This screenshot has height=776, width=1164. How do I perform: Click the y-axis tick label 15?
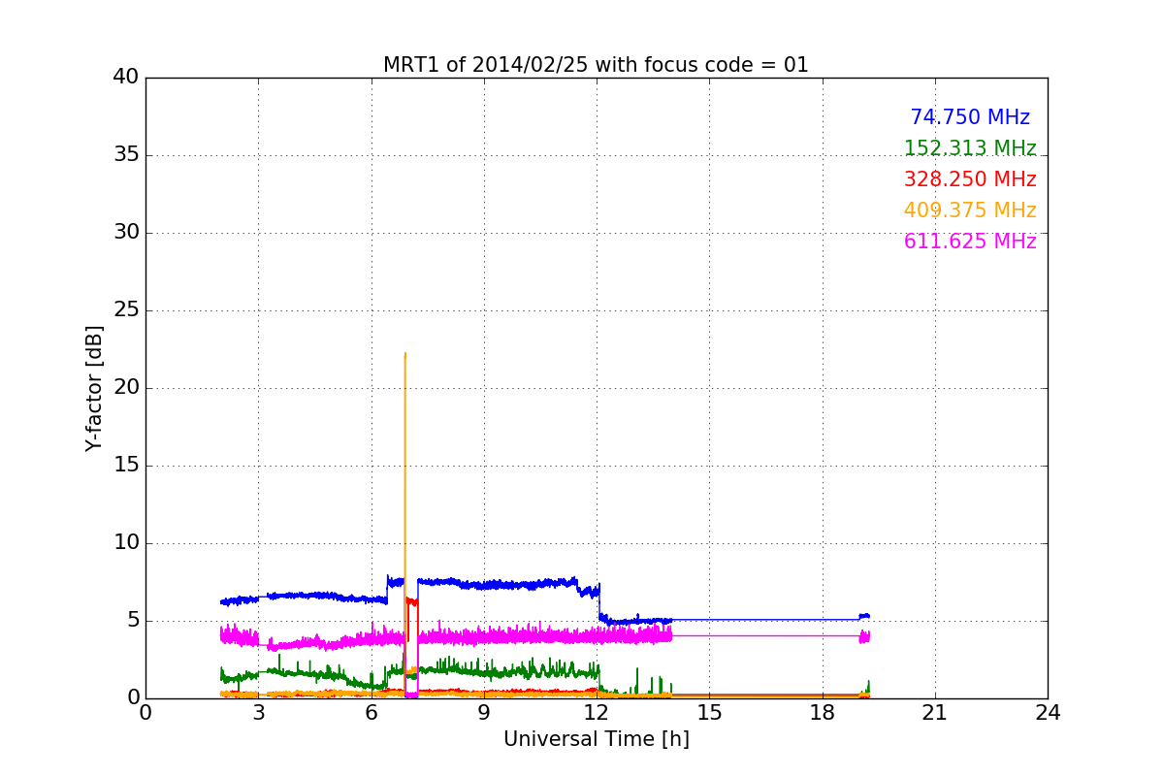126,466
